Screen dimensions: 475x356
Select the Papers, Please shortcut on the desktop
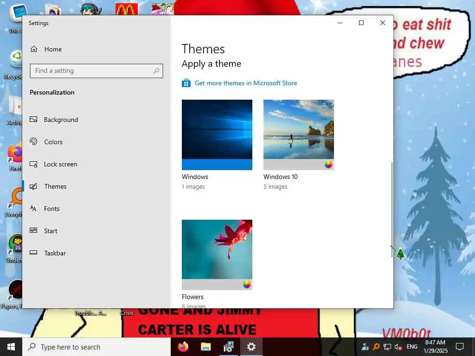pyautogui.click(x=12, y=294)
